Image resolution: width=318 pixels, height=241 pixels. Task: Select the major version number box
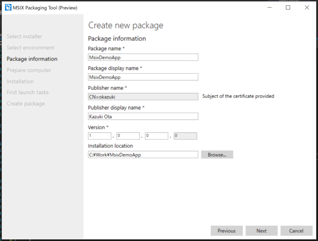(100, 136)
